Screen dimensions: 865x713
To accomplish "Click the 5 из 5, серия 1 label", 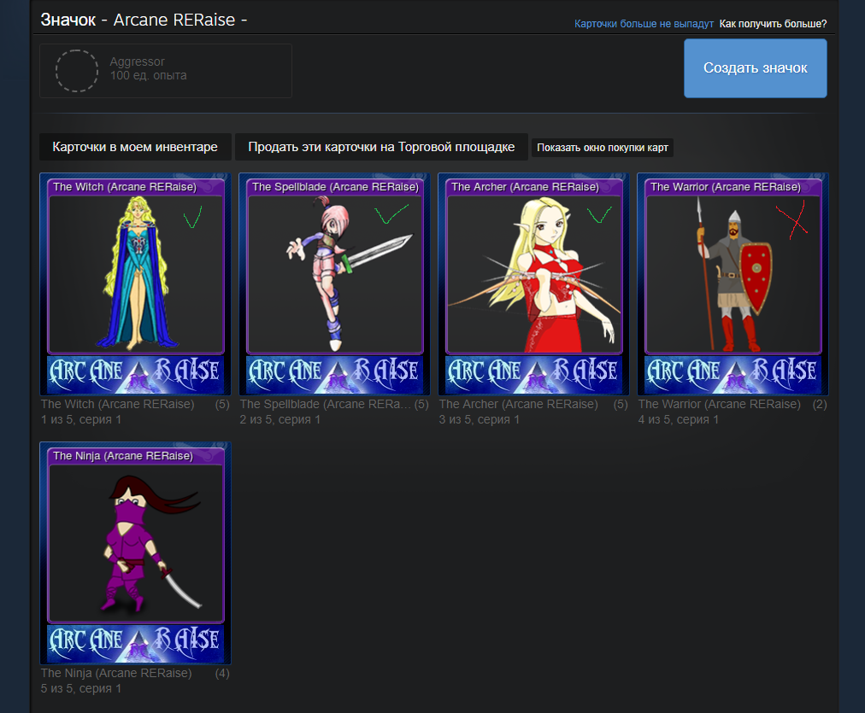I will (x=81, y=688).
